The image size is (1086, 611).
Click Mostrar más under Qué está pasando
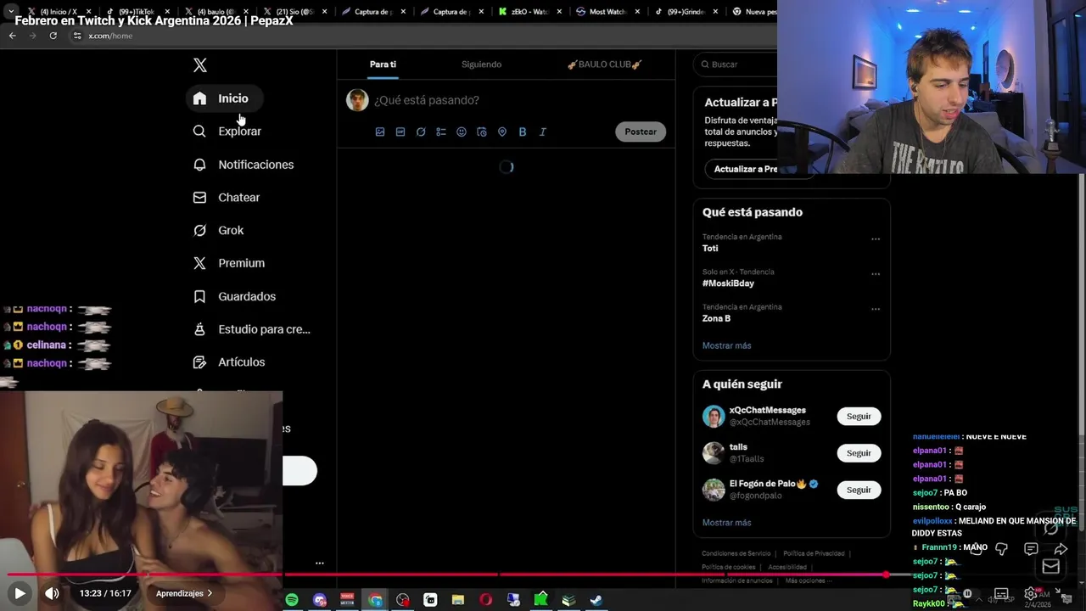726,345
